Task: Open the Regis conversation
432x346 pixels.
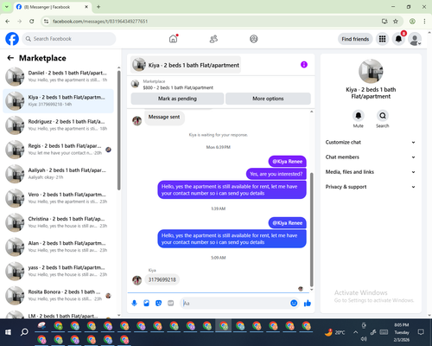Action: pyautogui.click(x=58, y=150)
